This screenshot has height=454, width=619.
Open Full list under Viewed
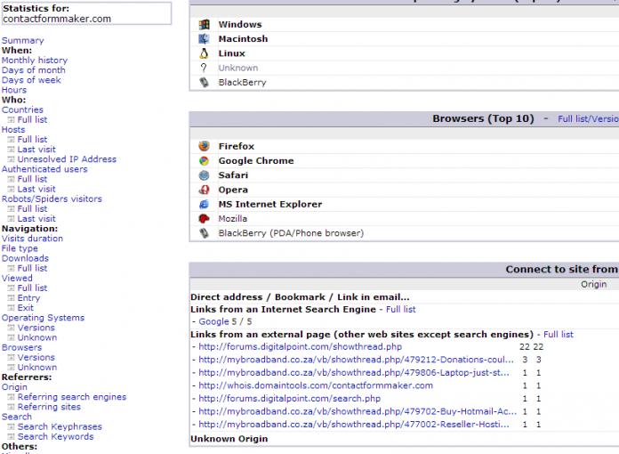32,288
